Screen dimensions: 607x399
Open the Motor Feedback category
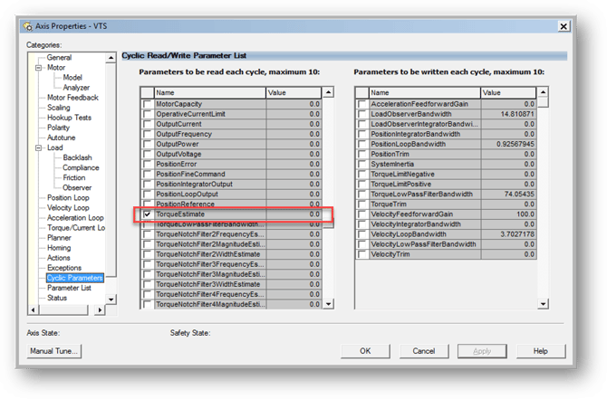tap(72, 98)
